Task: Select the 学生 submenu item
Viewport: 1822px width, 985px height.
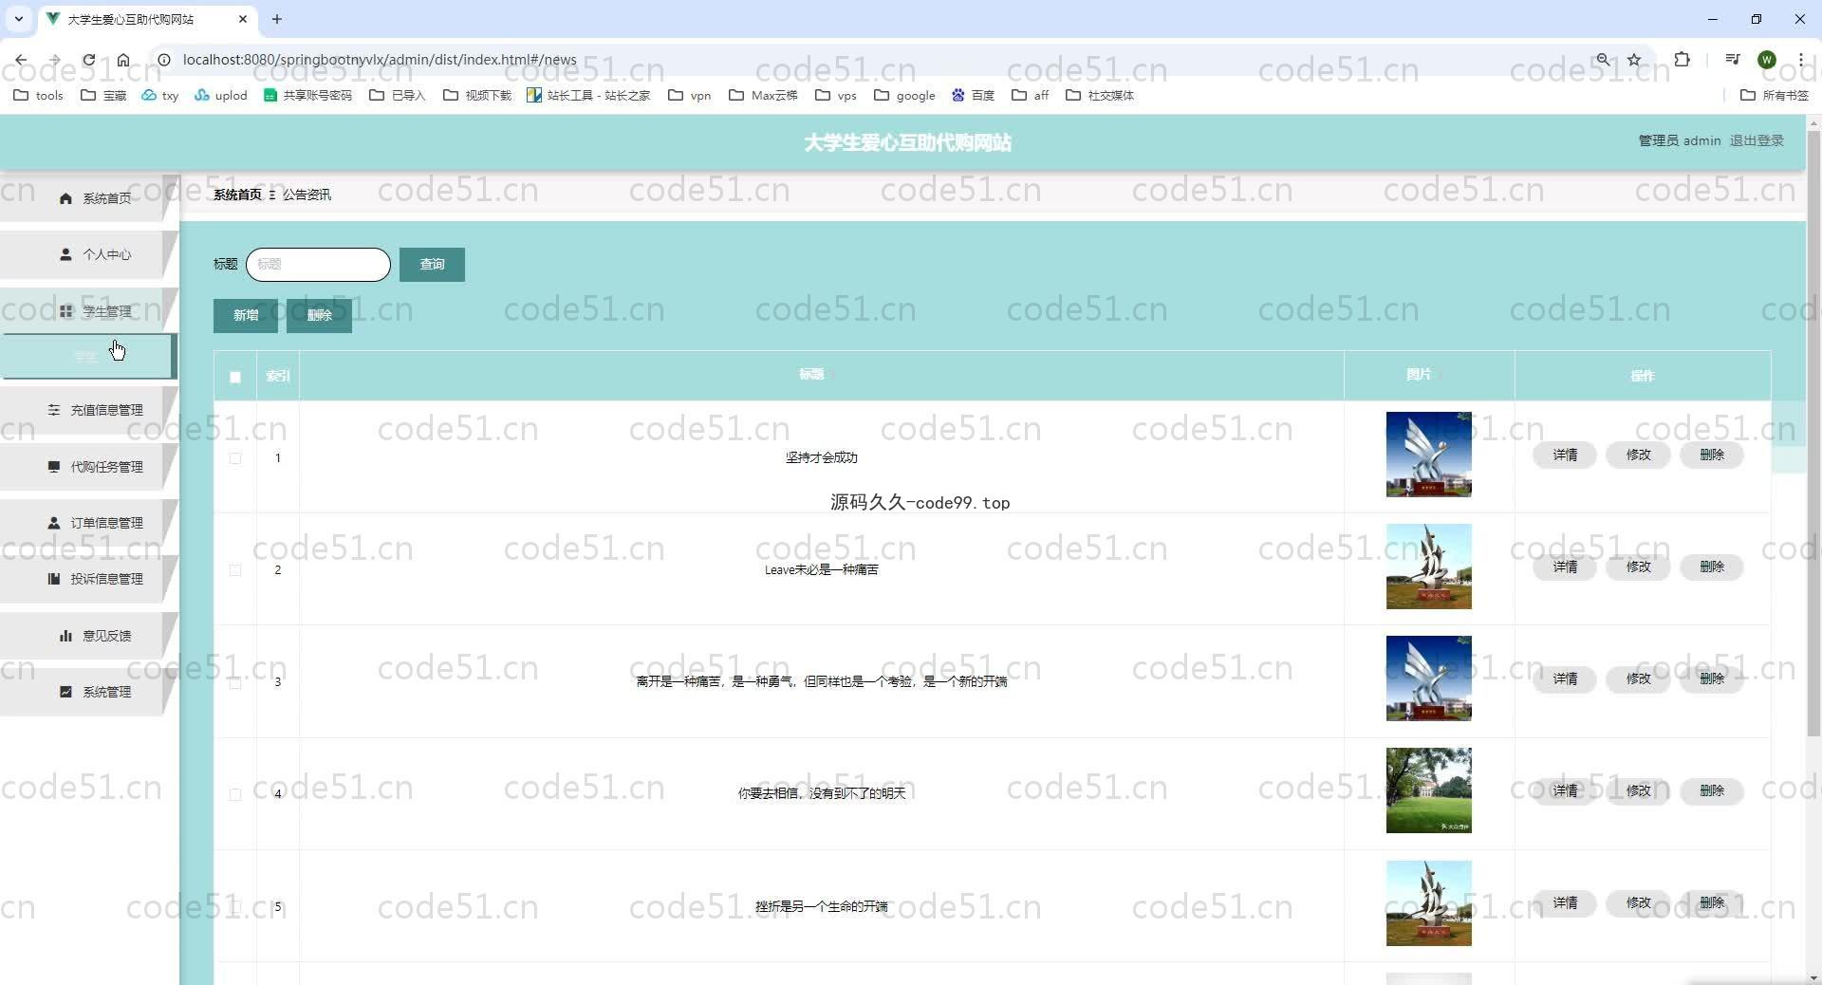Action: click(88, 357)
